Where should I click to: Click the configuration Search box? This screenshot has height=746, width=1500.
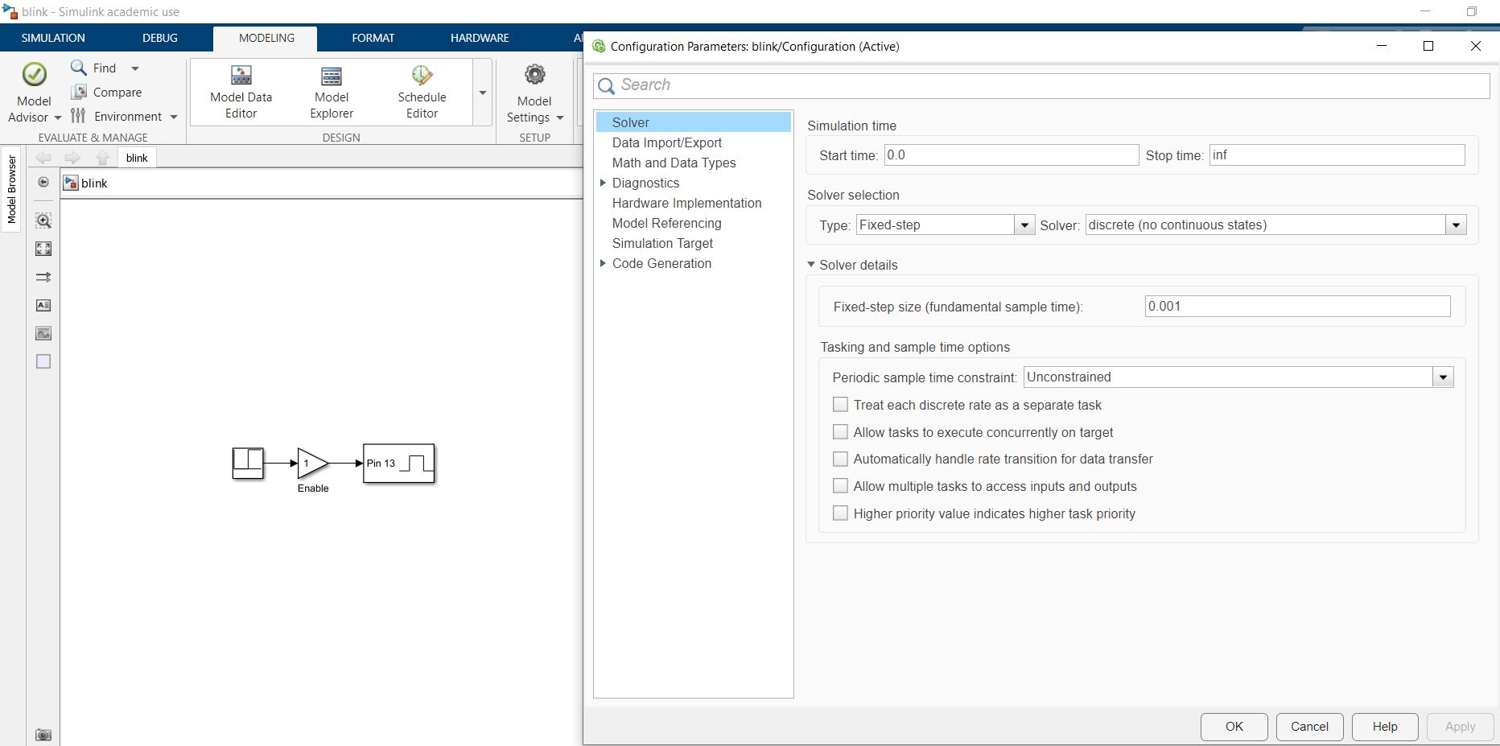tap(1041, 86)
